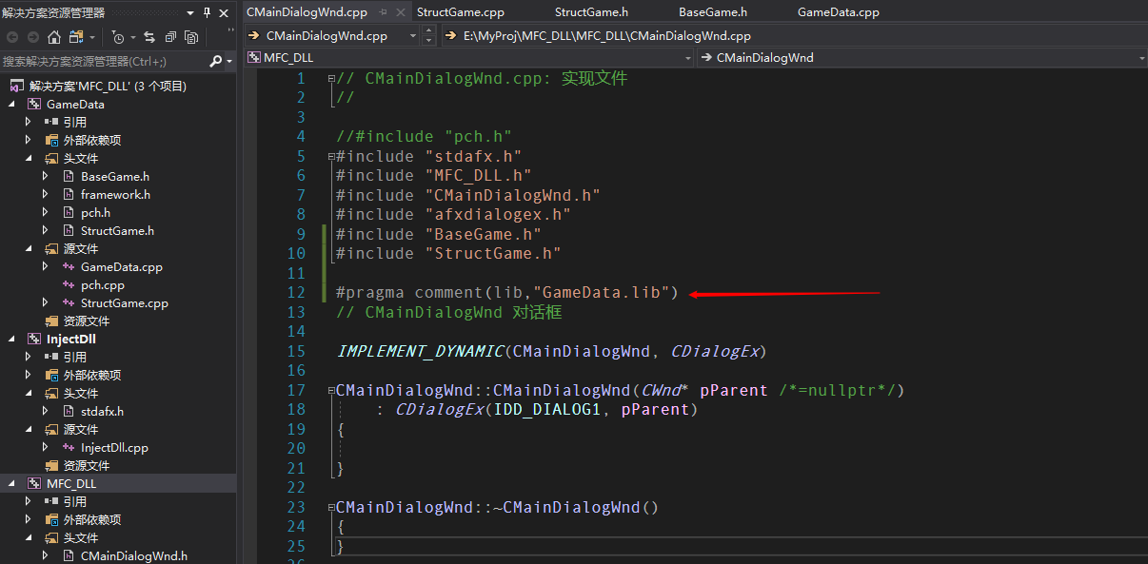Select InjectDll.cpp in Solution Explorer
The width and height of the screenshot is (1148, 564).
click(114, 447)
